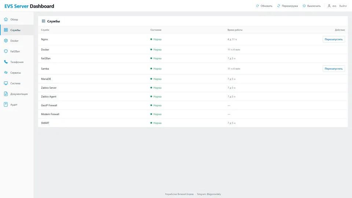Open Документация in the sidebar
The width and height of the screenshot is (352, 198).
pos(17,94)
